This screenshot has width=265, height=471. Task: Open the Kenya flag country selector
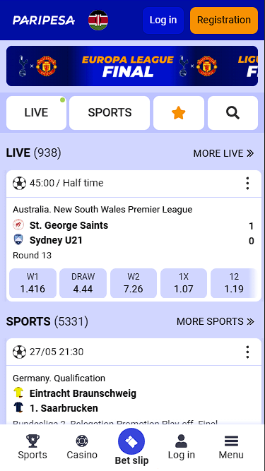tap(98, 20)
